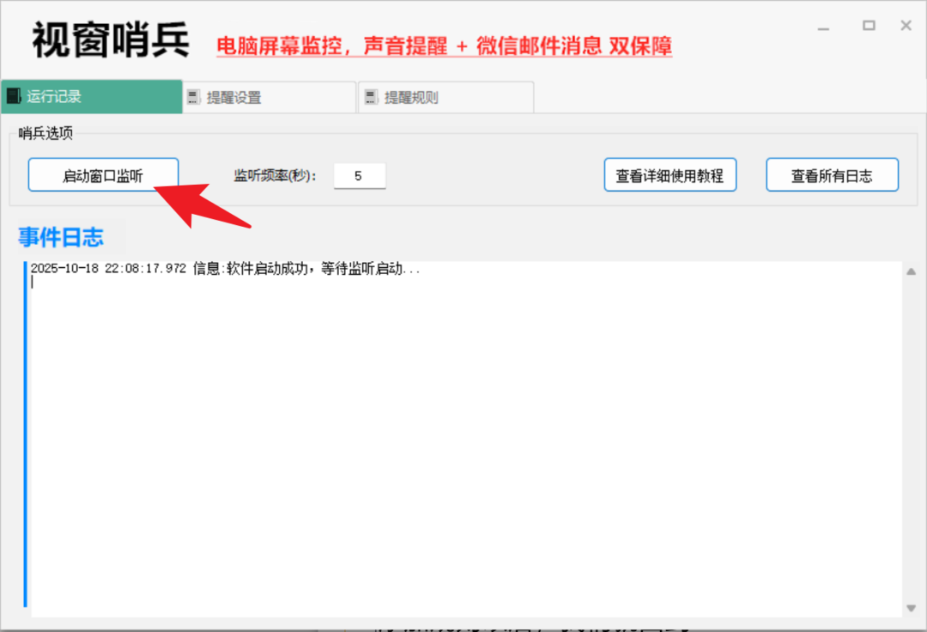927x632 pixels.
Task: Click 查看所有日志 to view all logs
Action: point(832,174)
